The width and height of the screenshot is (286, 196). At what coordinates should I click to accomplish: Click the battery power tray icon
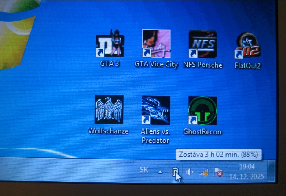175,172
